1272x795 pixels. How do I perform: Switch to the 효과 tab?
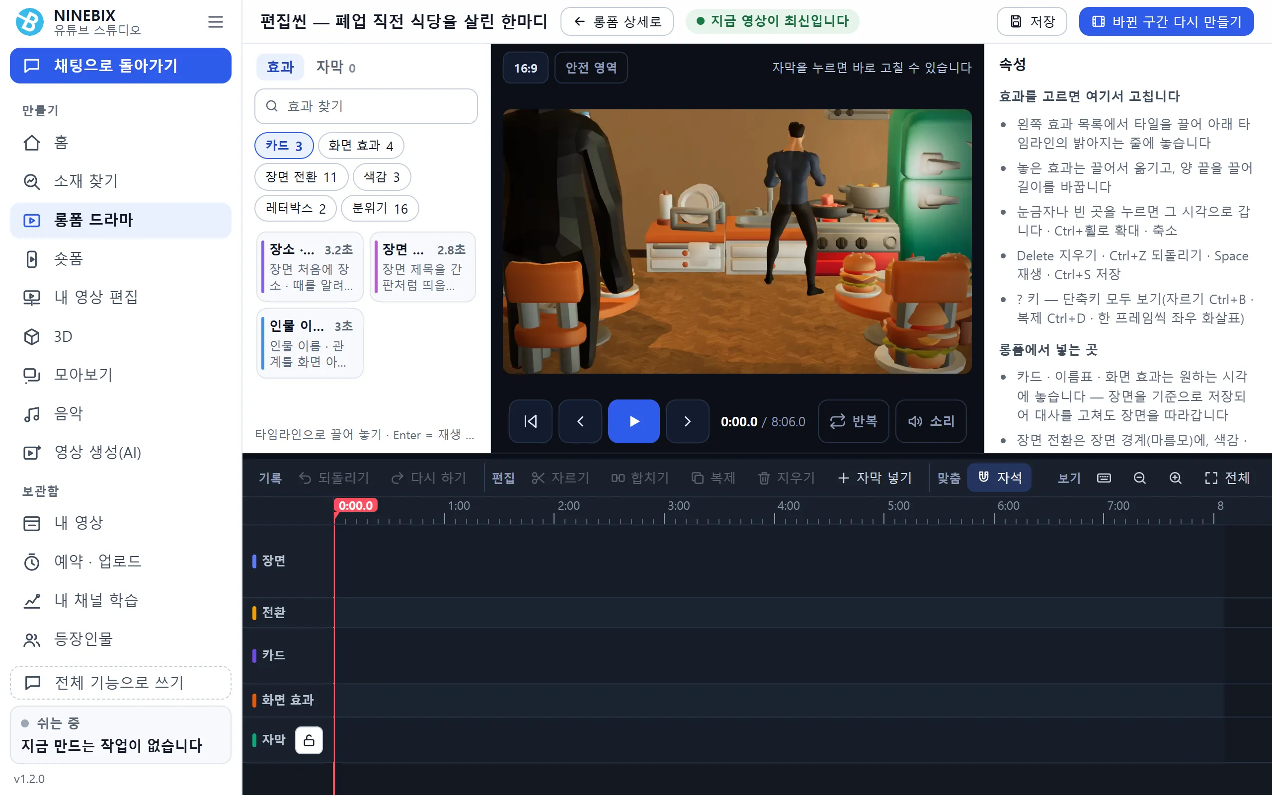click(x=280, y=67)
